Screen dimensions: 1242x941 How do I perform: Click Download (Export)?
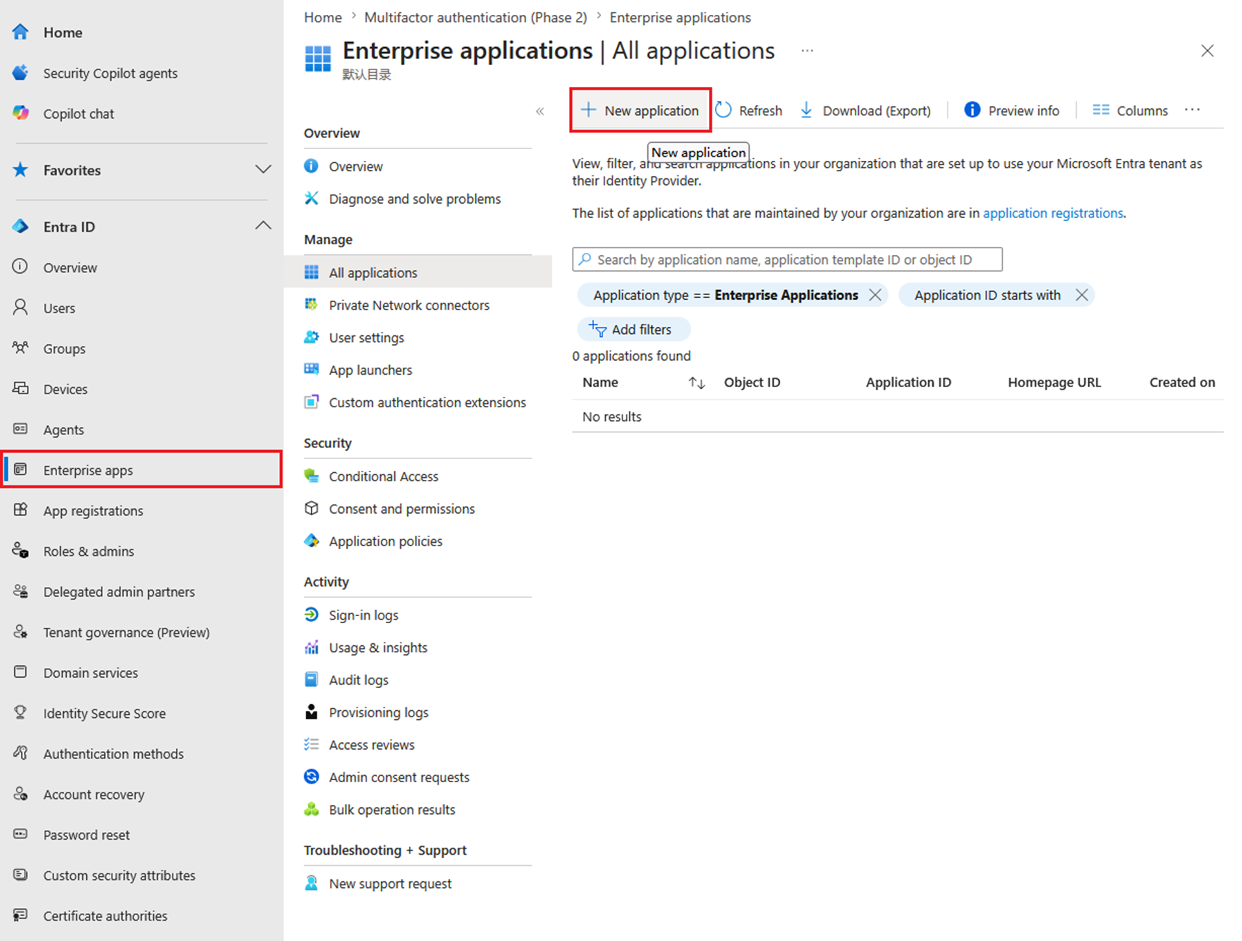click(x=865, y=110)
